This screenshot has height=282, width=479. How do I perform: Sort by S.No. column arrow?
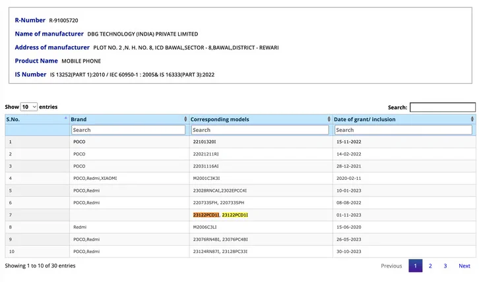pyautogui.click(x=66, y=118)
